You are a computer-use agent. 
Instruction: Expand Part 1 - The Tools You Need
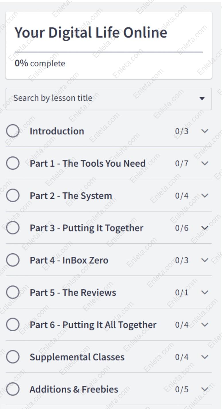[x=205, y=163]
